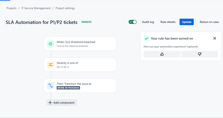
Task: Open Project settings breadcrumb
Action: click(65, 8)
